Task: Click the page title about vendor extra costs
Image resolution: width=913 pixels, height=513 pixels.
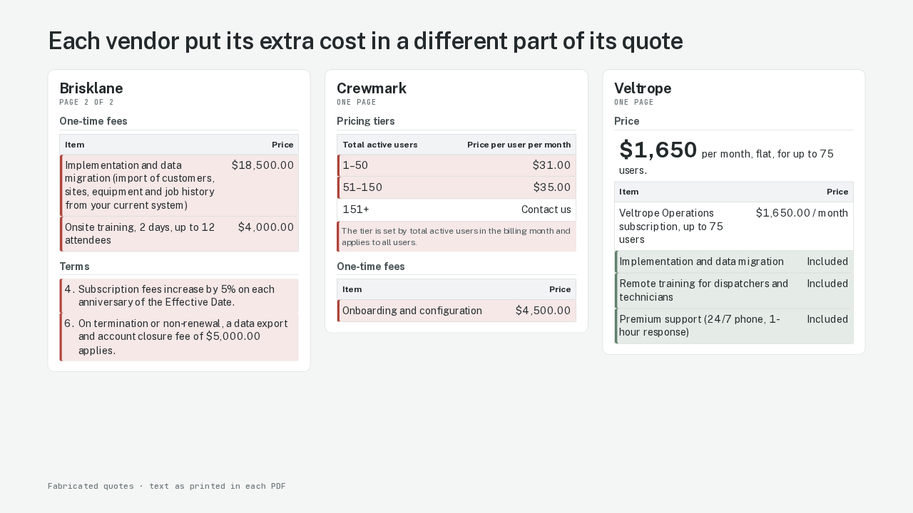Action: [x=365, y=41]
